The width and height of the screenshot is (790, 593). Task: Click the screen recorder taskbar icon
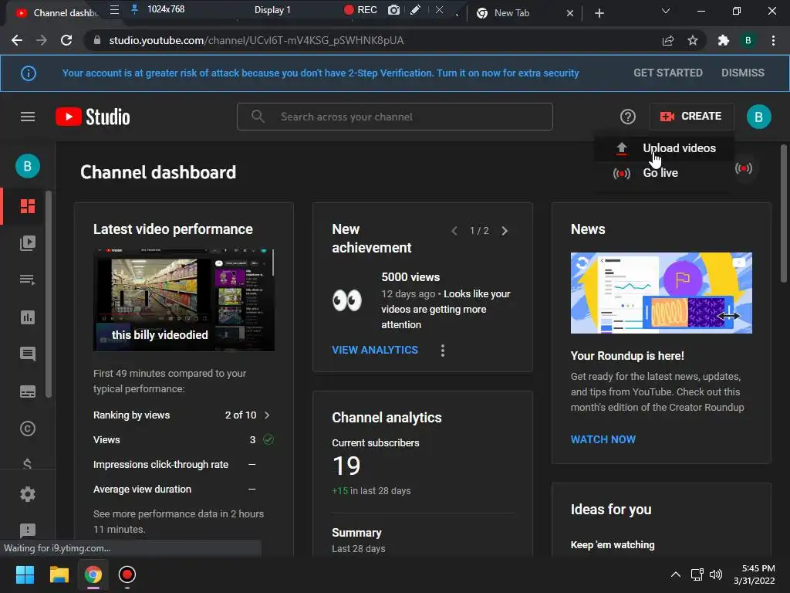coord(127,574)
